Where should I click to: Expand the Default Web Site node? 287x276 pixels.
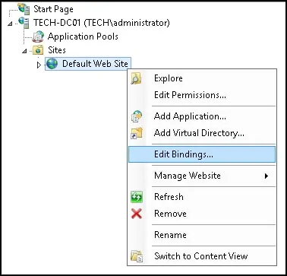click(x=39, y=65)
